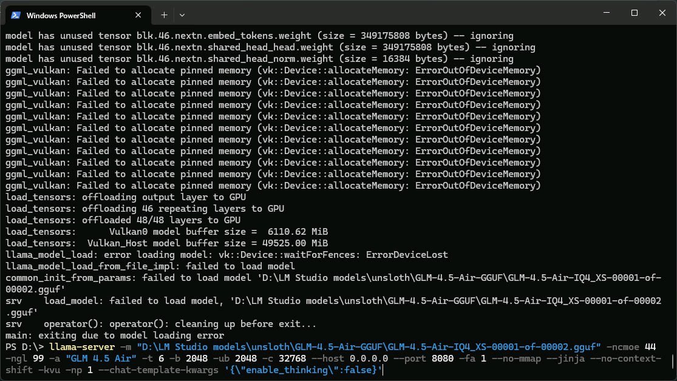Click the 'cleaning up before exit' line
The height and width of the screenshot is (381, 677).
(161, 324)
